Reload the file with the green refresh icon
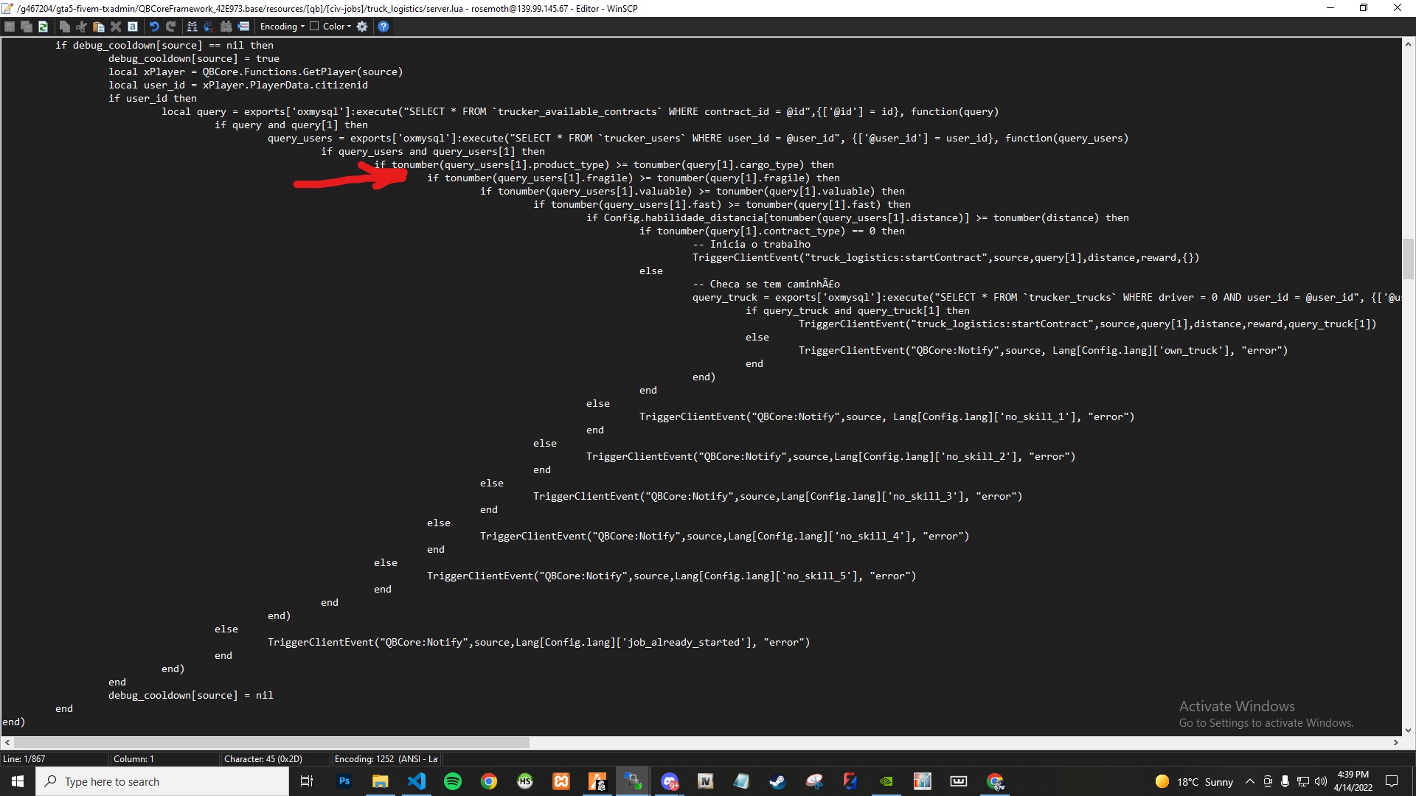 [x=44, y=27]
